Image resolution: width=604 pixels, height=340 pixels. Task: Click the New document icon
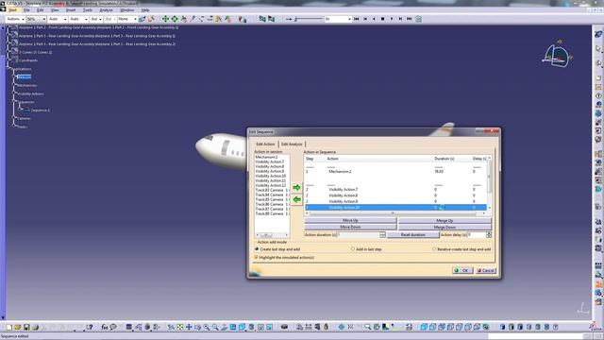tap(9, 327)
